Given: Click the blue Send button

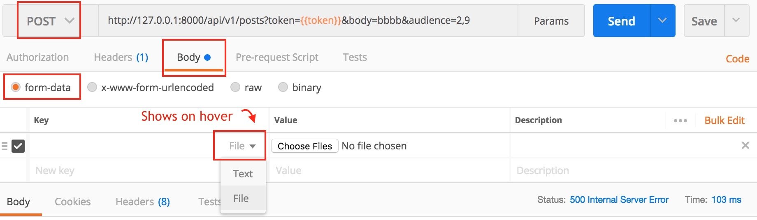Looking at the screenshot, I should click(x=621, y=21).
